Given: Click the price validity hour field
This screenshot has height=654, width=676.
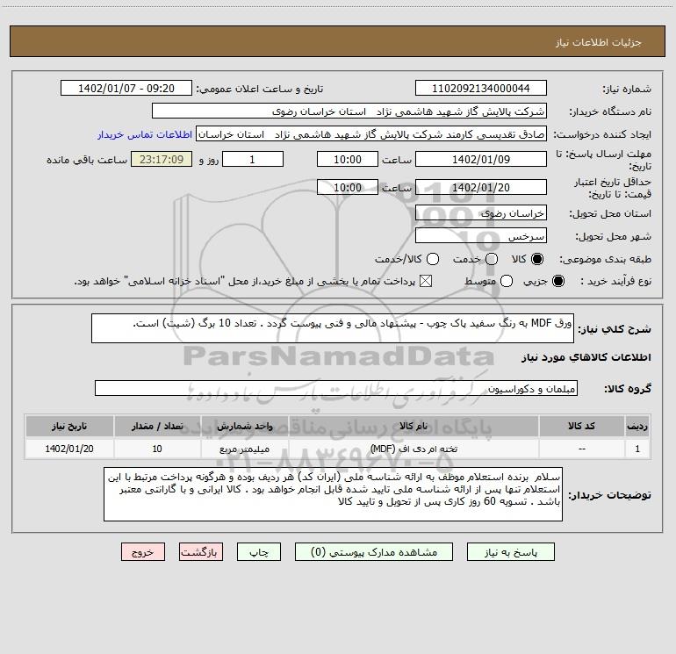Looking at the screenshot, I should click(x=348, y=187).
